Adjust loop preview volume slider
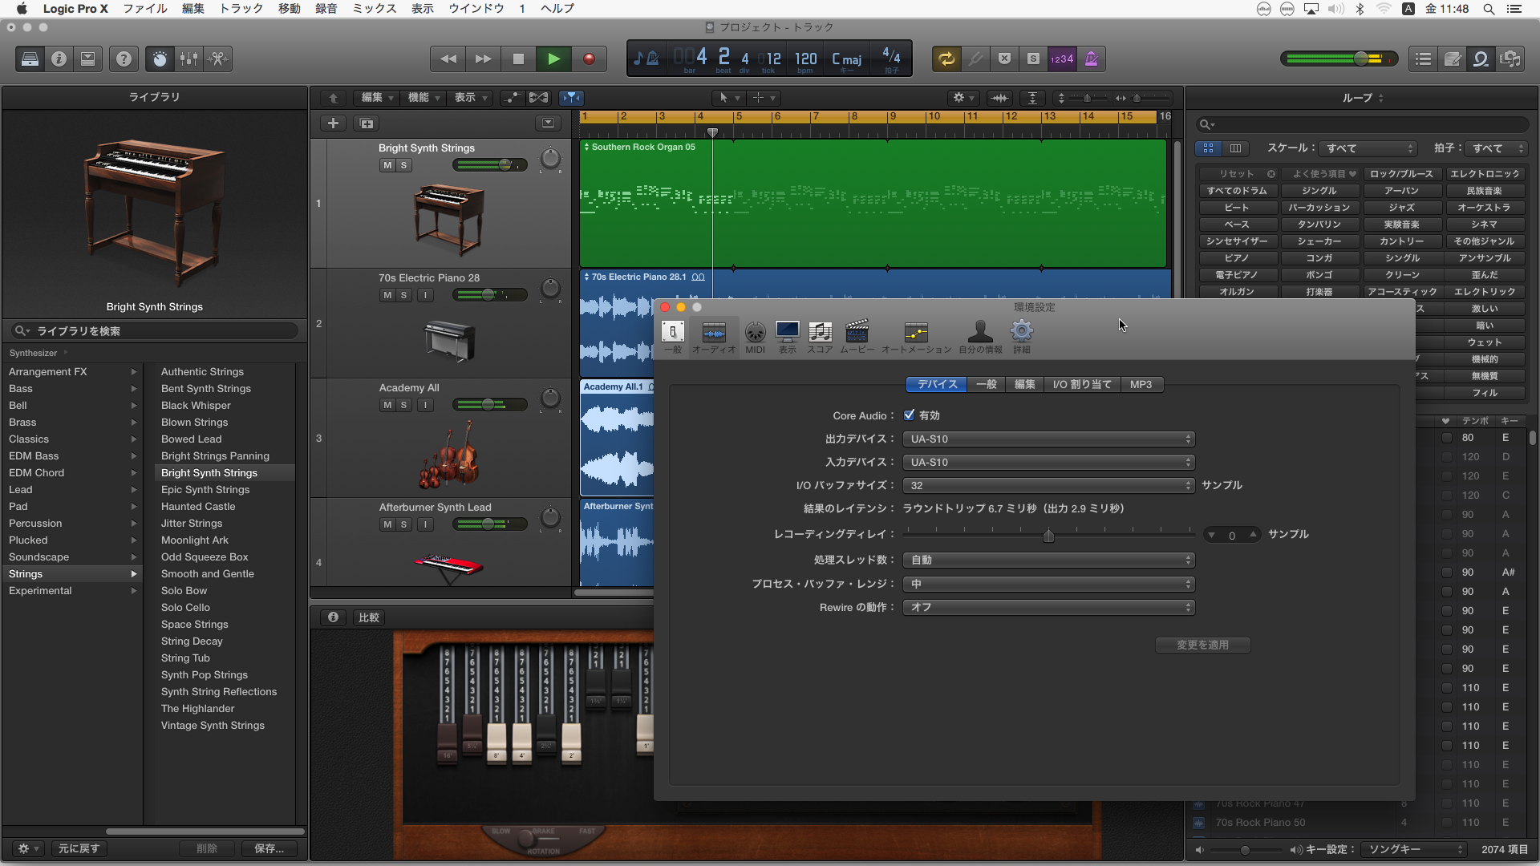 [x=1246, y=849]
